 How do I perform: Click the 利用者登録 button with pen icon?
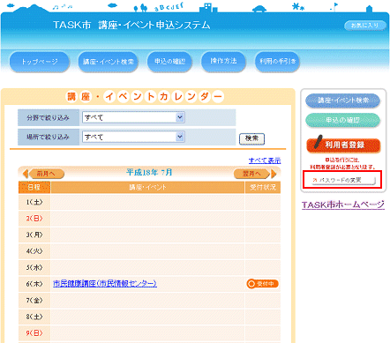(x=343, y=145)
